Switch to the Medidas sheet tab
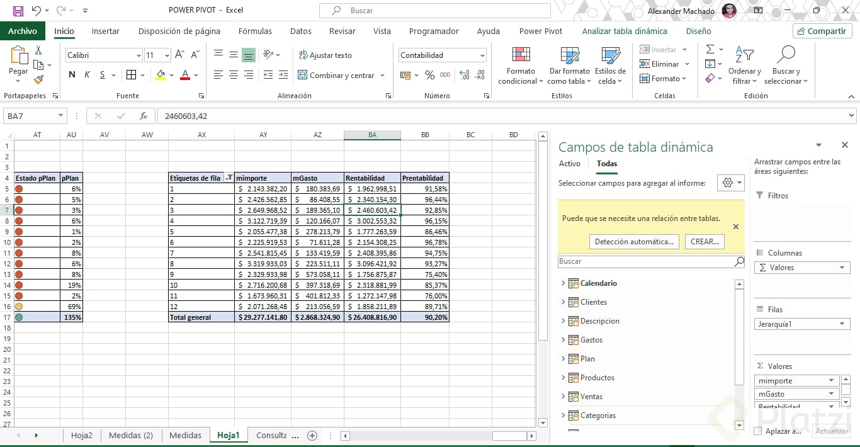 point(185,435)
